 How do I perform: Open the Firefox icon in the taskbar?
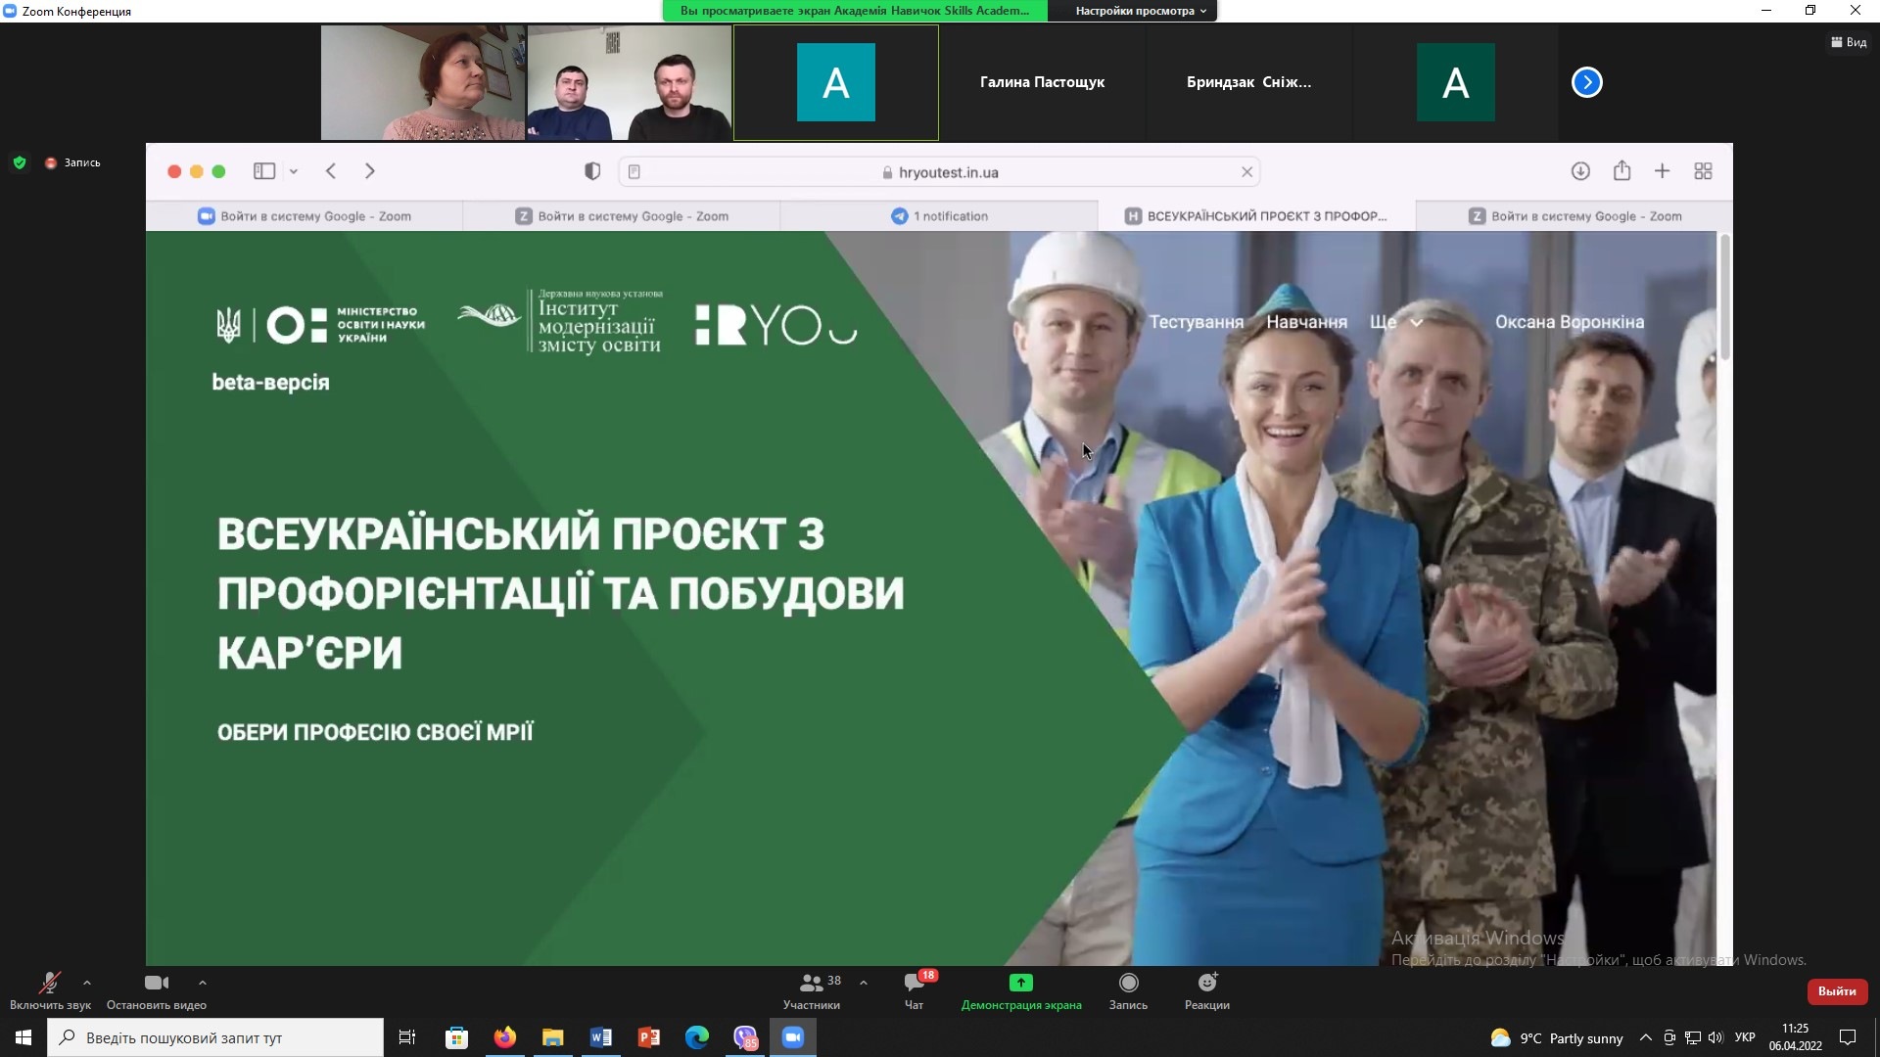tap(504, 1037)
